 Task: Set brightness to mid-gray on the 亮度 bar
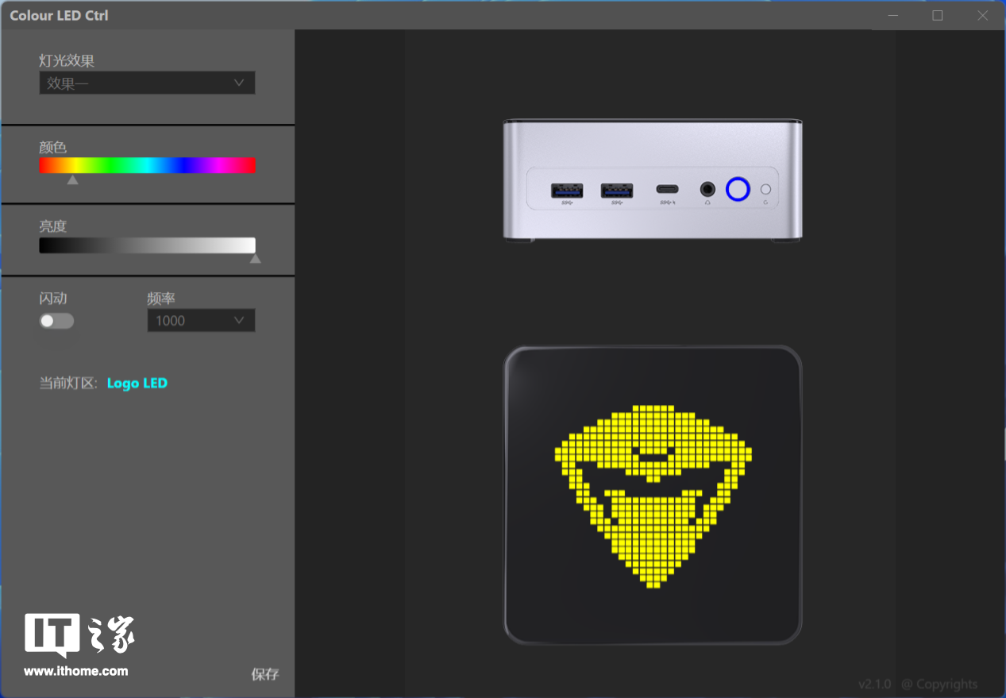coord(147,245)
